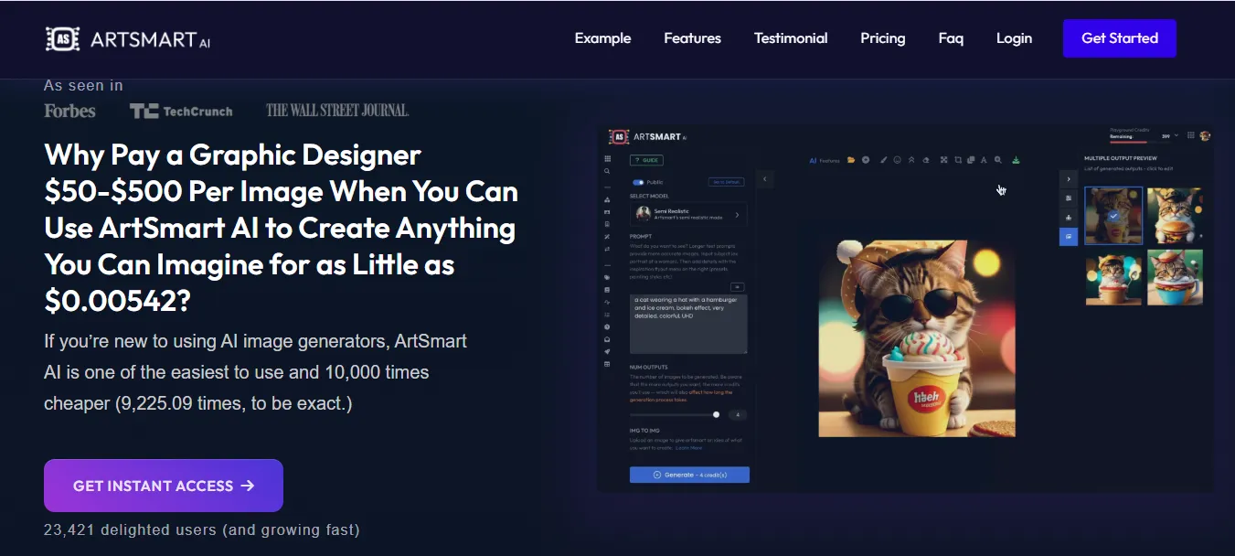Adjust the Num Outputs slider handle
The image size is (1235, 556).
716,414
